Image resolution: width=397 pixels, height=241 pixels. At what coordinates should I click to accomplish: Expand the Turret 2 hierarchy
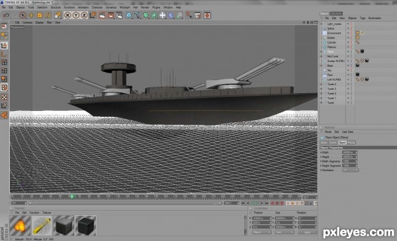click(x=322, y=93)
